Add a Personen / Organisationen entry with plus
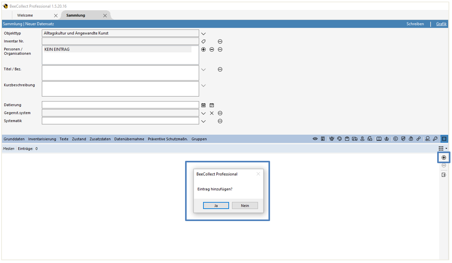The image size is (452, 263). 203,49
